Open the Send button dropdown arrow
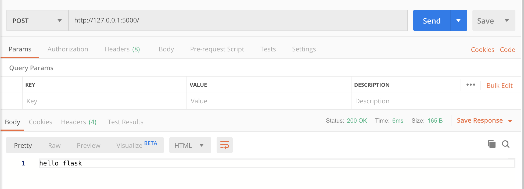Screen dimensions: 524x189 click(458, 20)
